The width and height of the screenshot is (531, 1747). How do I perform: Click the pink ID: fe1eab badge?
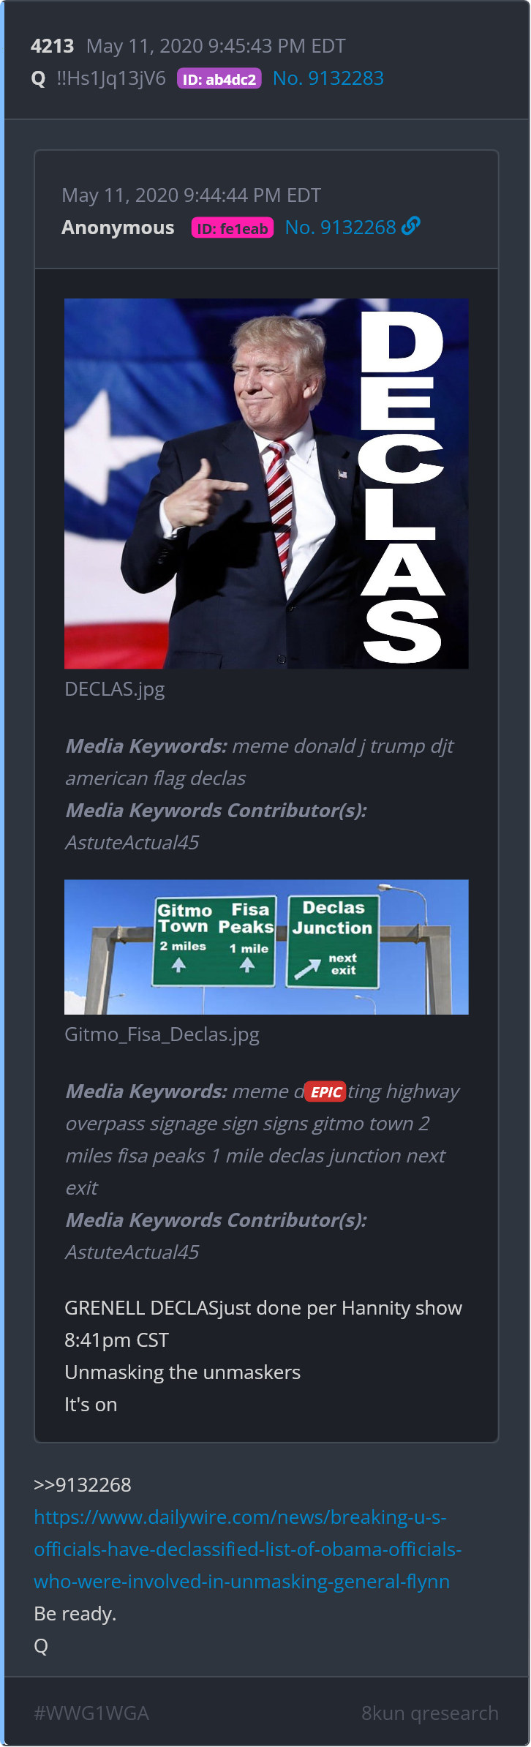pyautogui.click(x=233, y=228)
